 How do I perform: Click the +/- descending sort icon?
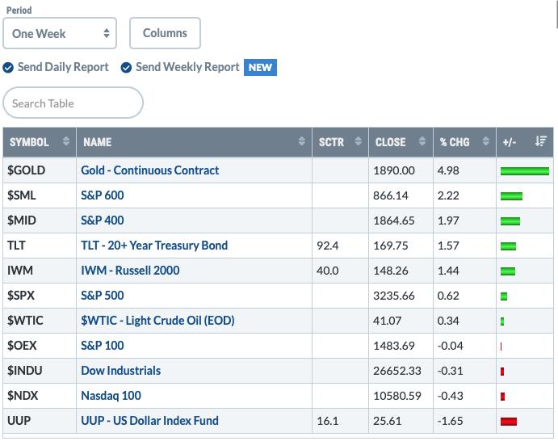pos(541,141)
